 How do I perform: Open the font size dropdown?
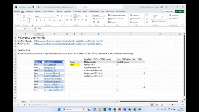tap(55, 16)
